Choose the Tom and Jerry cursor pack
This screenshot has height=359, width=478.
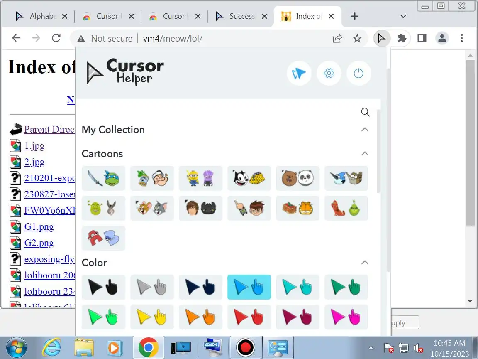152,208
